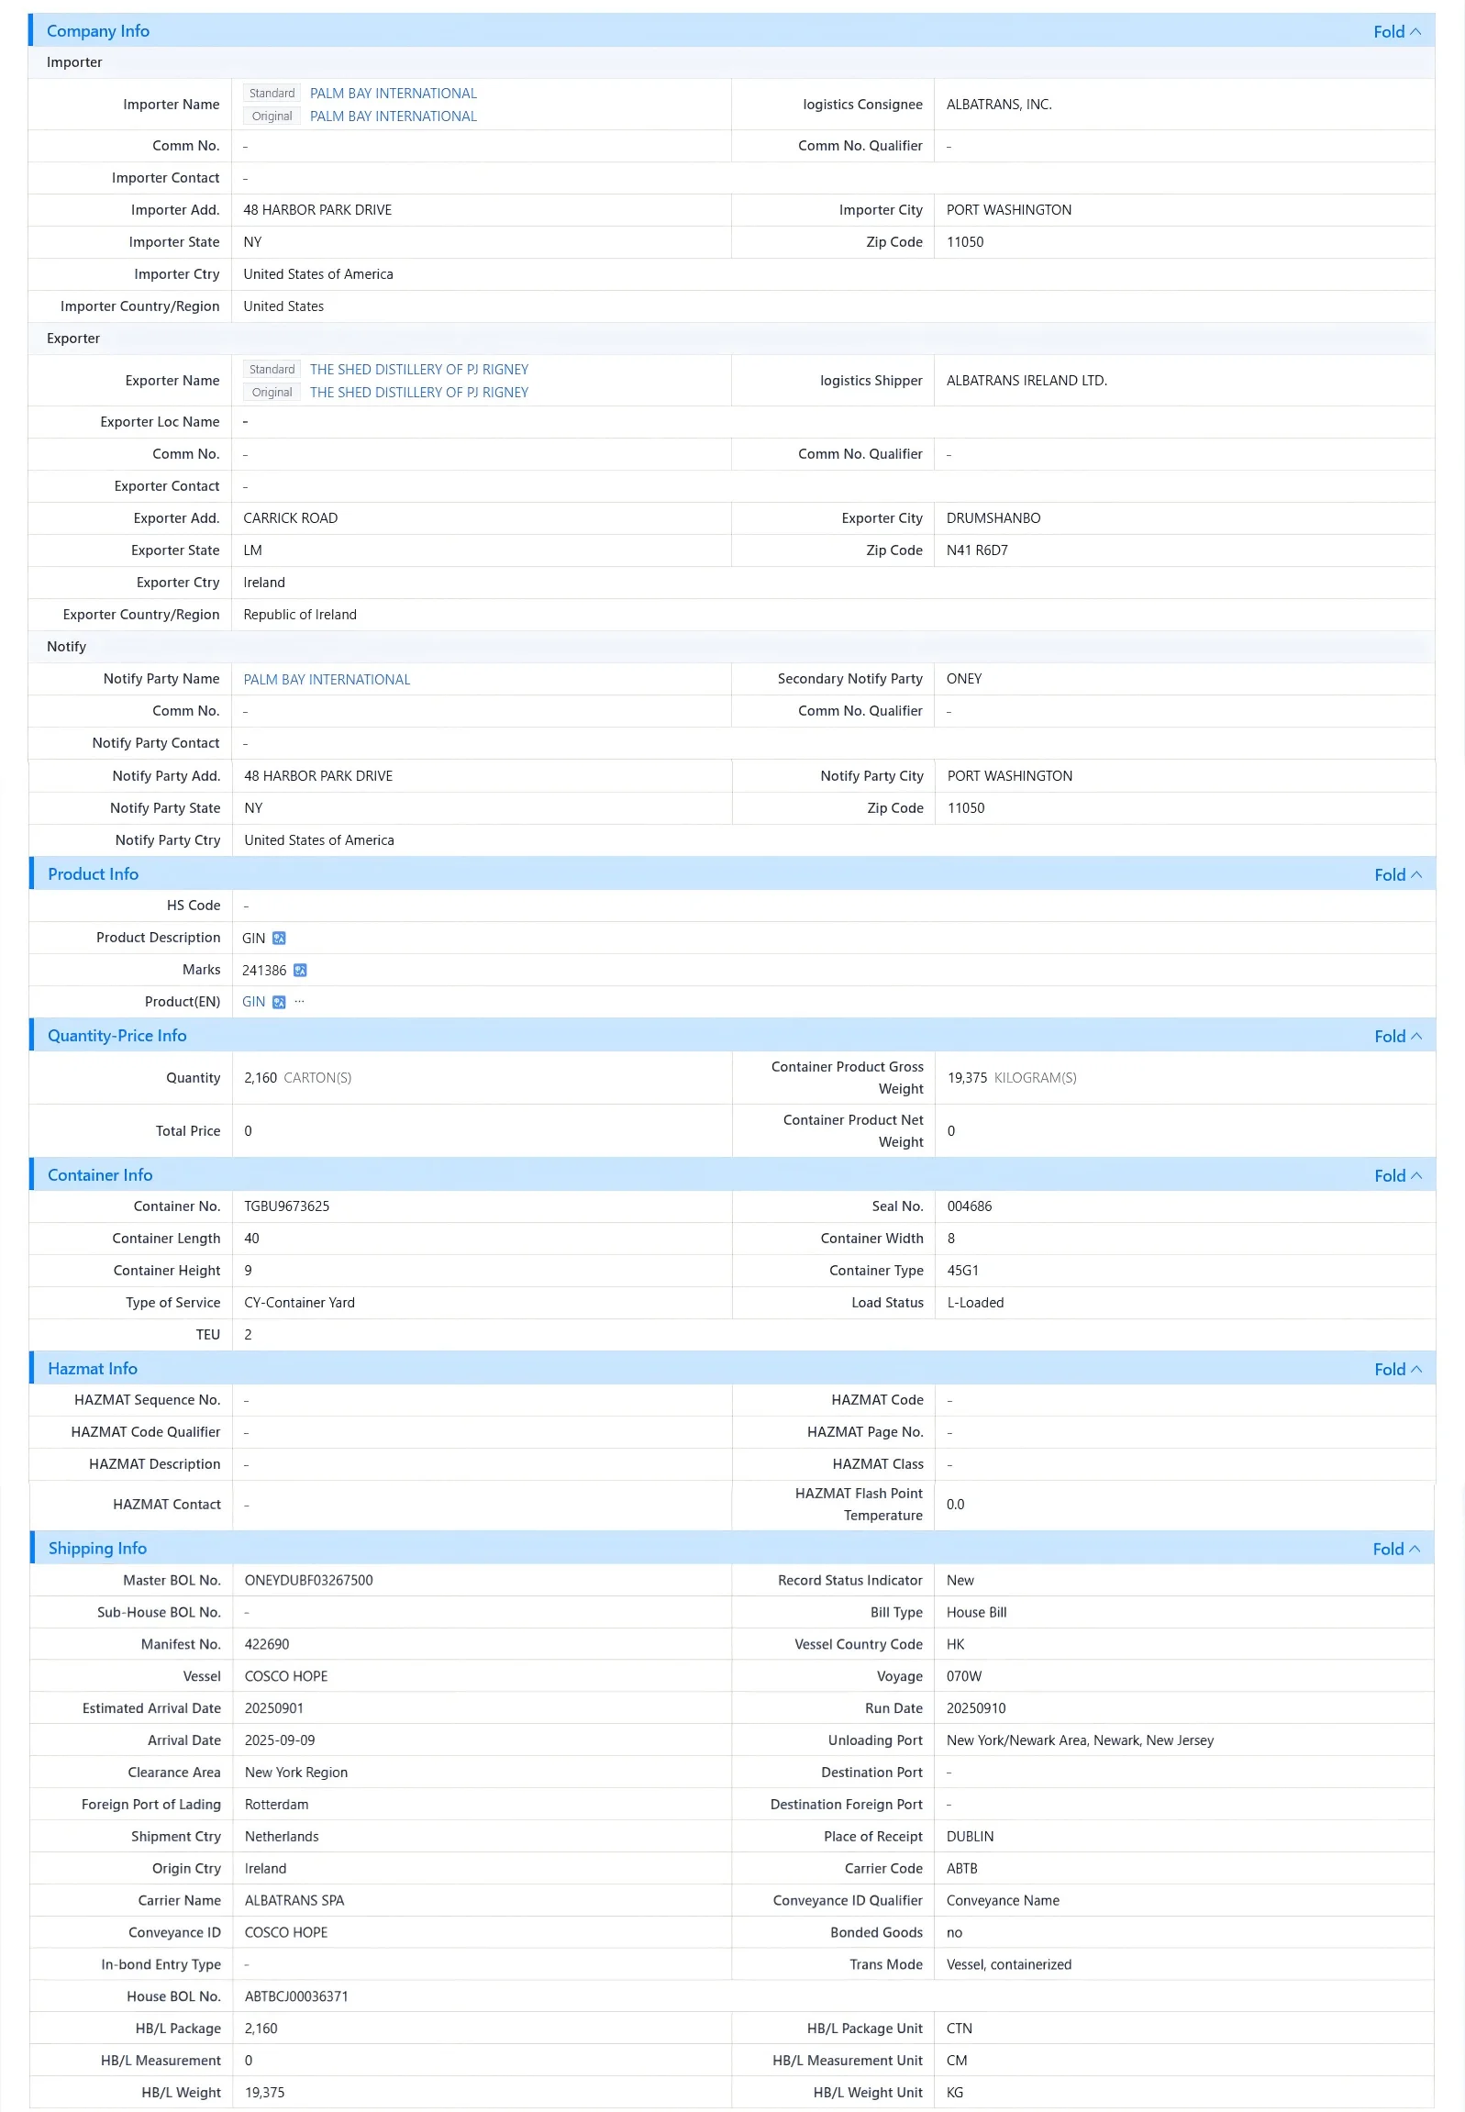1465x2112 pixels.
Task: Click the GIN link in Product(EN)
Action: (x=253, y=1002)
